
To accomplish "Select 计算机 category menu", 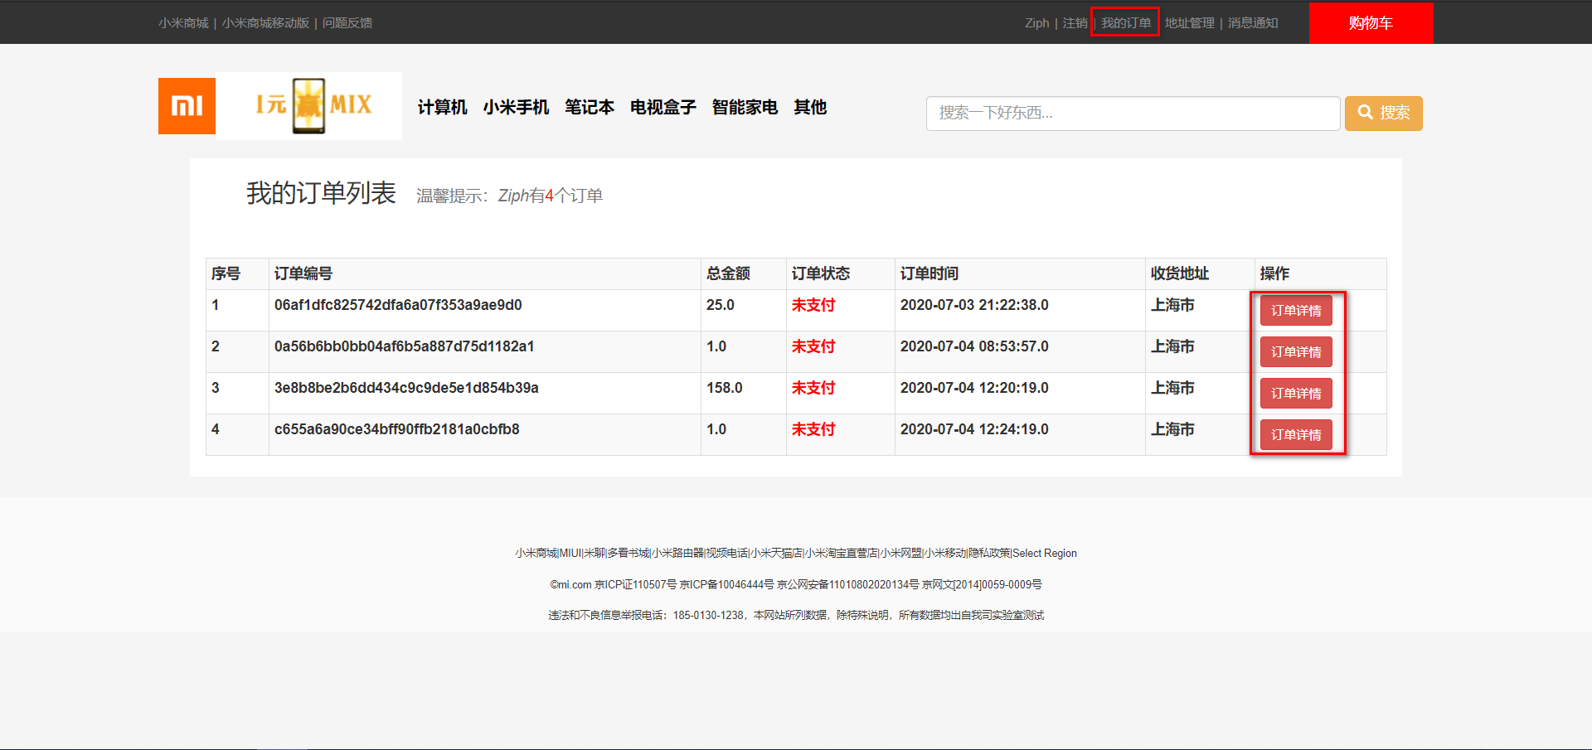I will (x=442, y=107).
